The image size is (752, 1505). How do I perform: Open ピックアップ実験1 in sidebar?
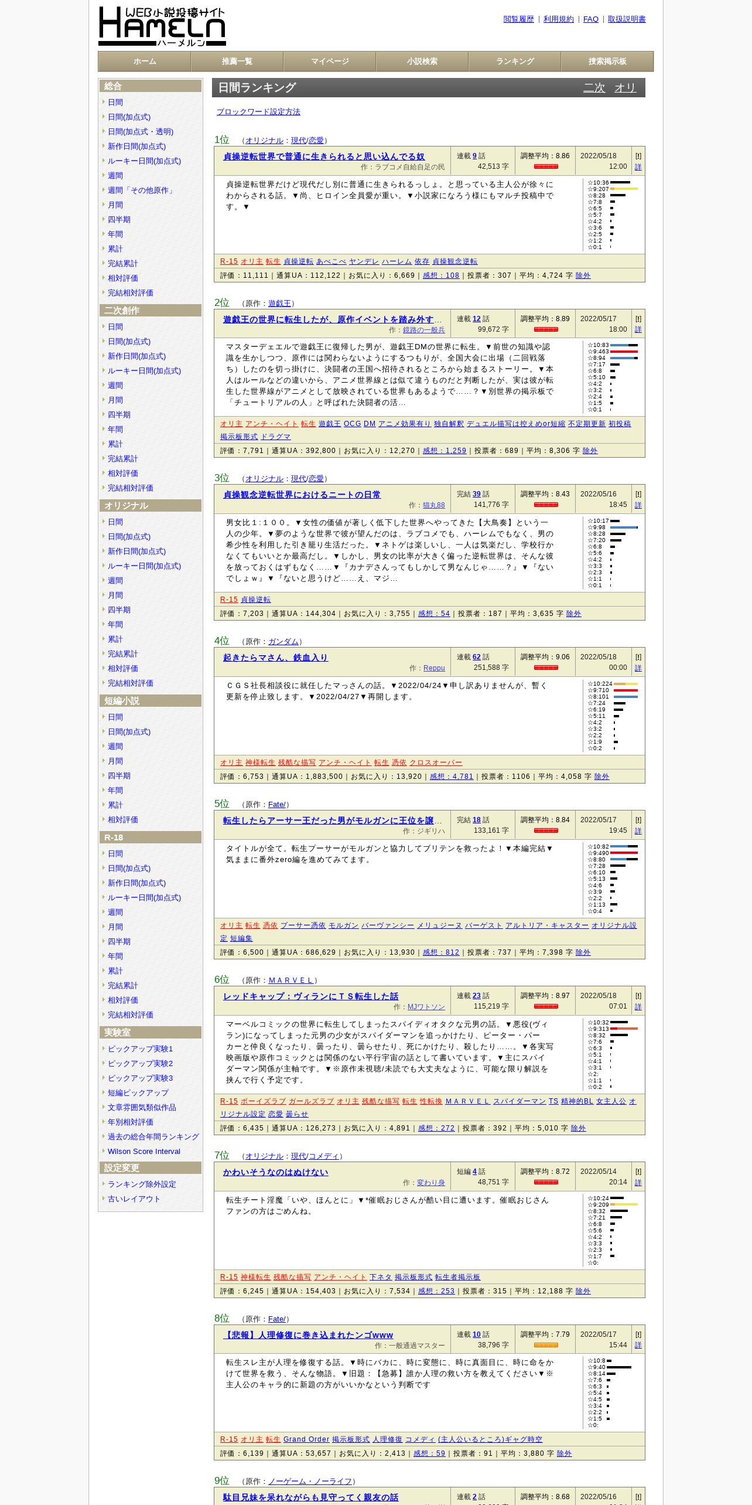(141, 1049)
